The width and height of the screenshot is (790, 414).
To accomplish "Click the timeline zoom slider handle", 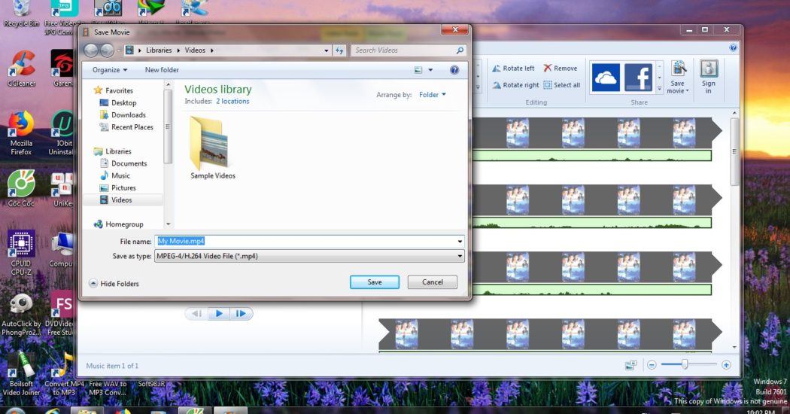I will click(685, 364).
